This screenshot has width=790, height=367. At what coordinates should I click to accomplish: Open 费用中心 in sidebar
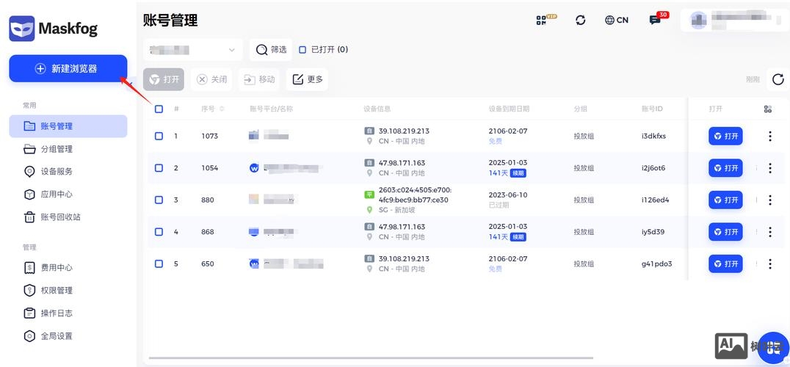pos(57,268)
